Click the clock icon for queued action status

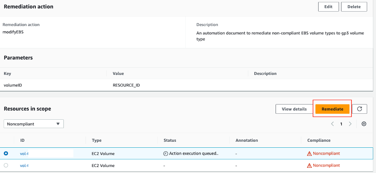(166, 153)
